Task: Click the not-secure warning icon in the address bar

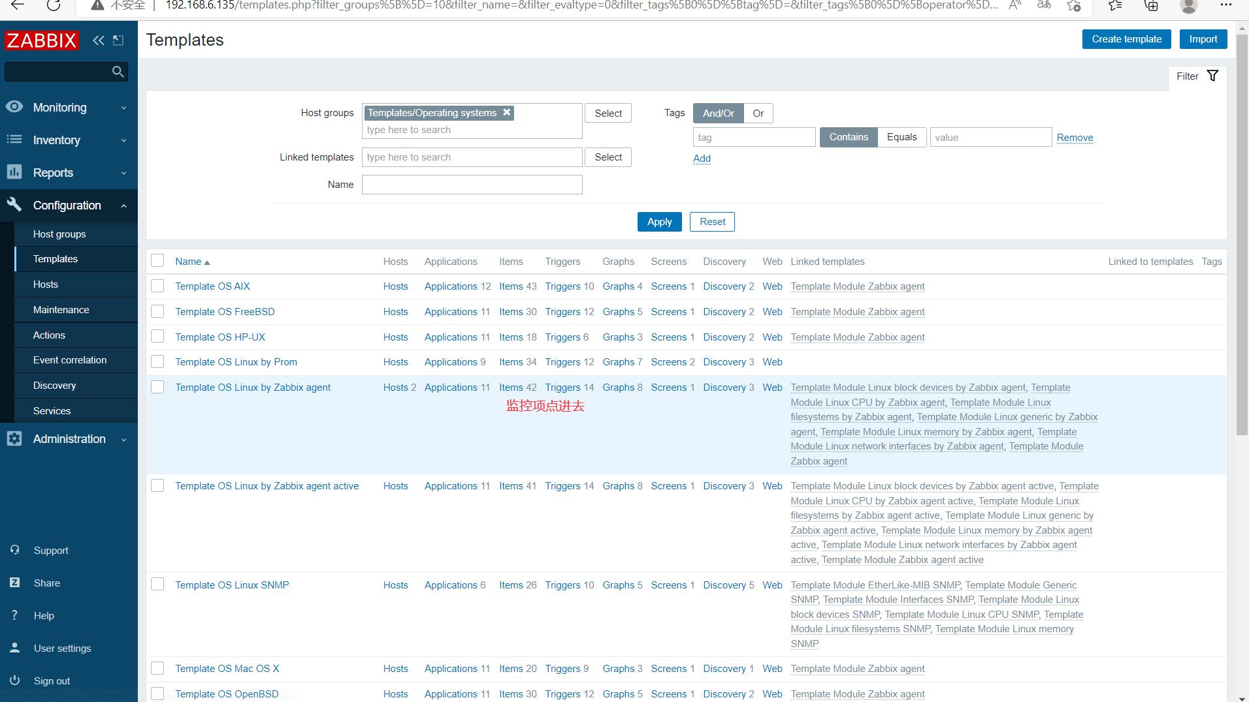Action: click(x=97, y=5)
